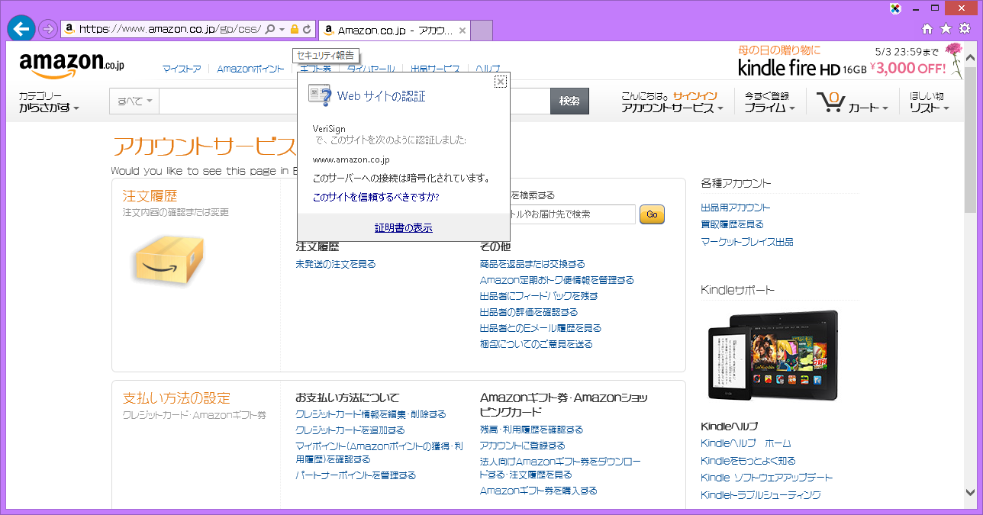This screenshot has width=983, height=515.
Task: Select the Amazon.co.jp account tab
Action: click(394, 31)
